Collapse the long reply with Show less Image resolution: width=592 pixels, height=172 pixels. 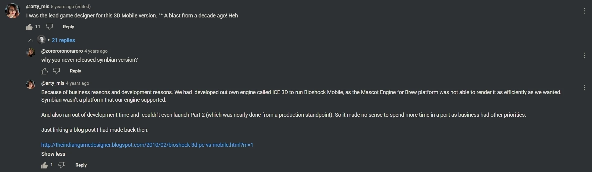(53, 154)
